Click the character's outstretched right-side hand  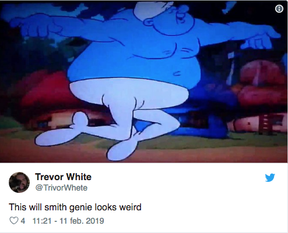[261, 38]
